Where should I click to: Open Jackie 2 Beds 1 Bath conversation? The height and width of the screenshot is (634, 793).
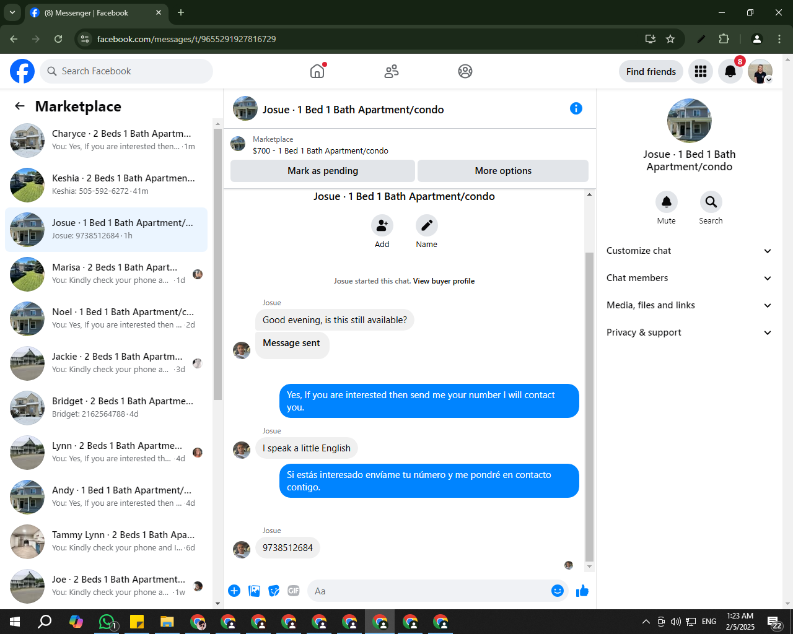click(x=107, y=363)
